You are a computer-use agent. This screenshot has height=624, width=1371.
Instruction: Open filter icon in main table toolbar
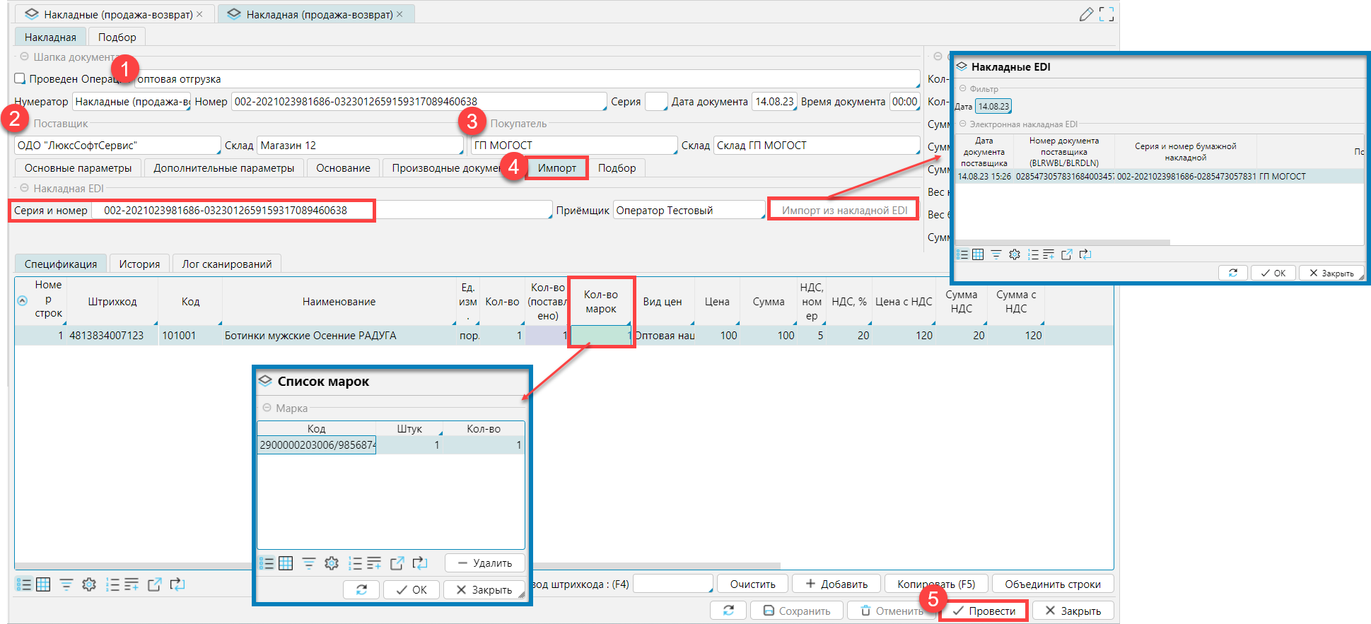click(x=66, y=584)
